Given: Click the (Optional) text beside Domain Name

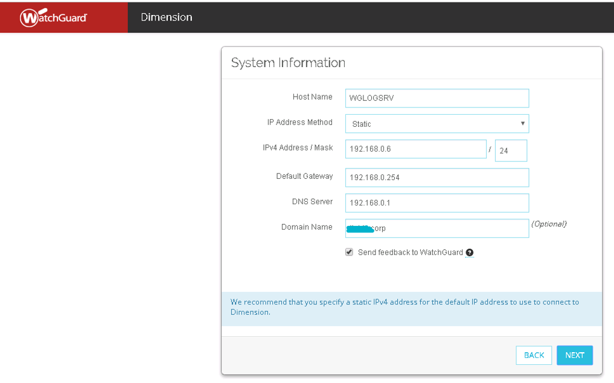Looking at the screenshot, I should pyautogui.click(x=549, y=224).
